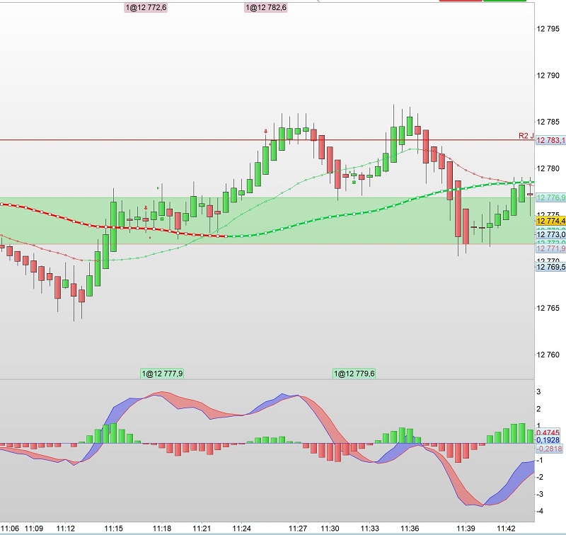
Task: Click the 11:27 time axis label
Action: click(x=298, y=529)
